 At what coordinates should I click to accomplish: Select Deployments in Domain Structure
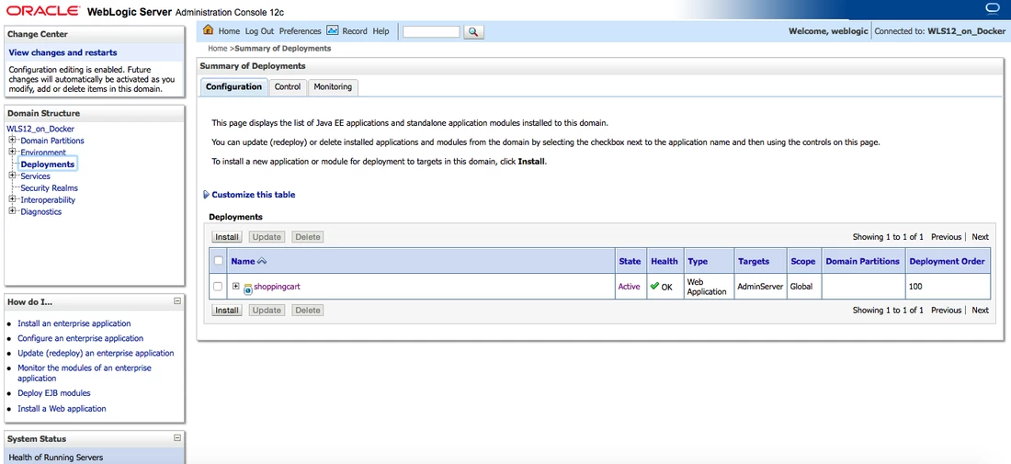(x=48, y=164)
